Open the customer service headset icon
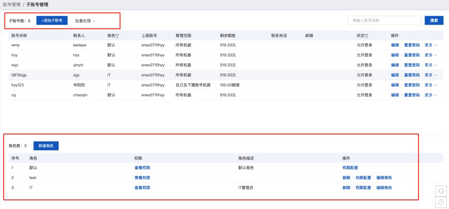The image size is (449, 209). [x=441, y=191]
